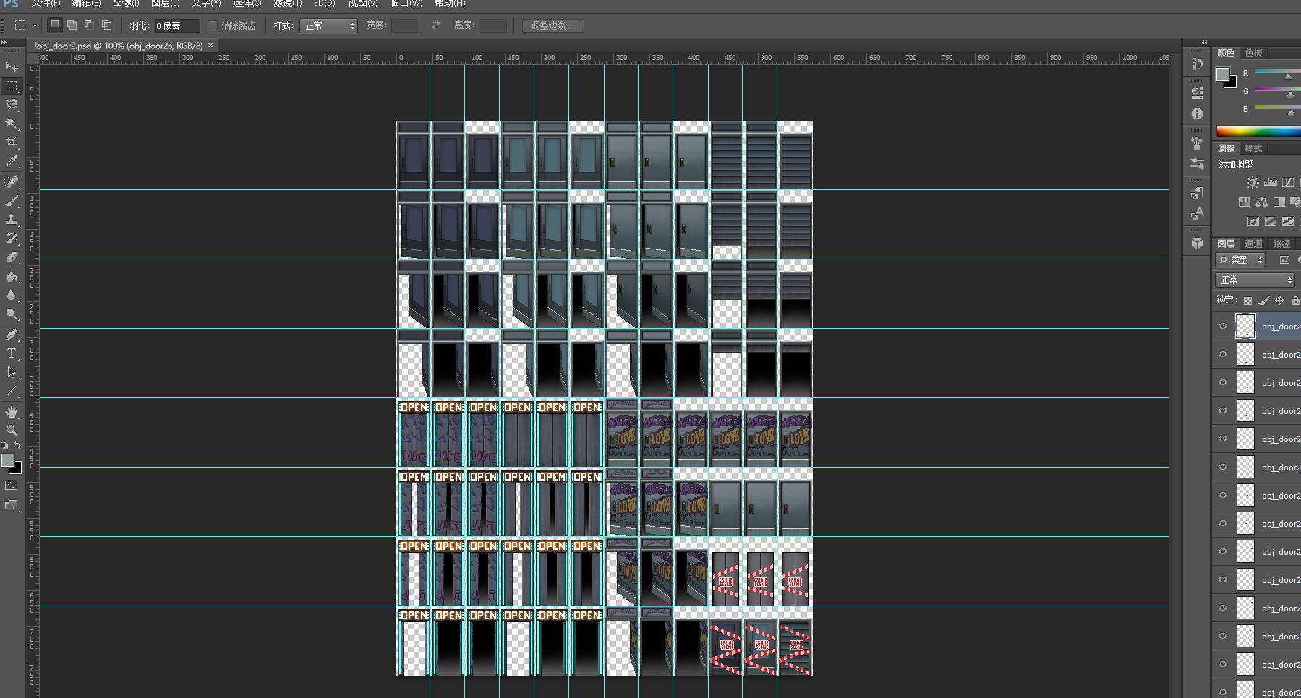Open the 图像(I) menu
Image resolution: width=1301 pixels, height=698 pixels.
tap(126, 4)
